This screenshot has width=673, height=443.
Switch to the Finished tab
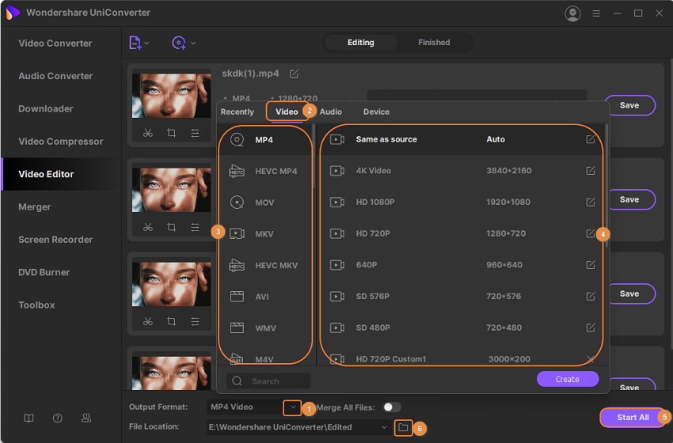pos(433,43)
